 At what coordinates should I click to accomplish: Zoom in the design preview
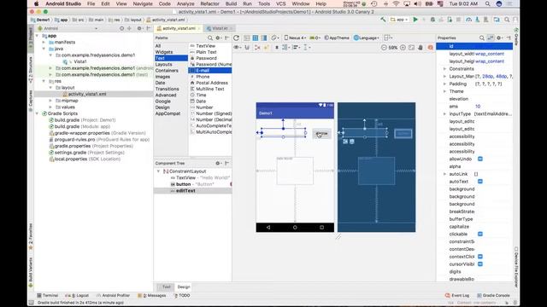tap(403, 48)
